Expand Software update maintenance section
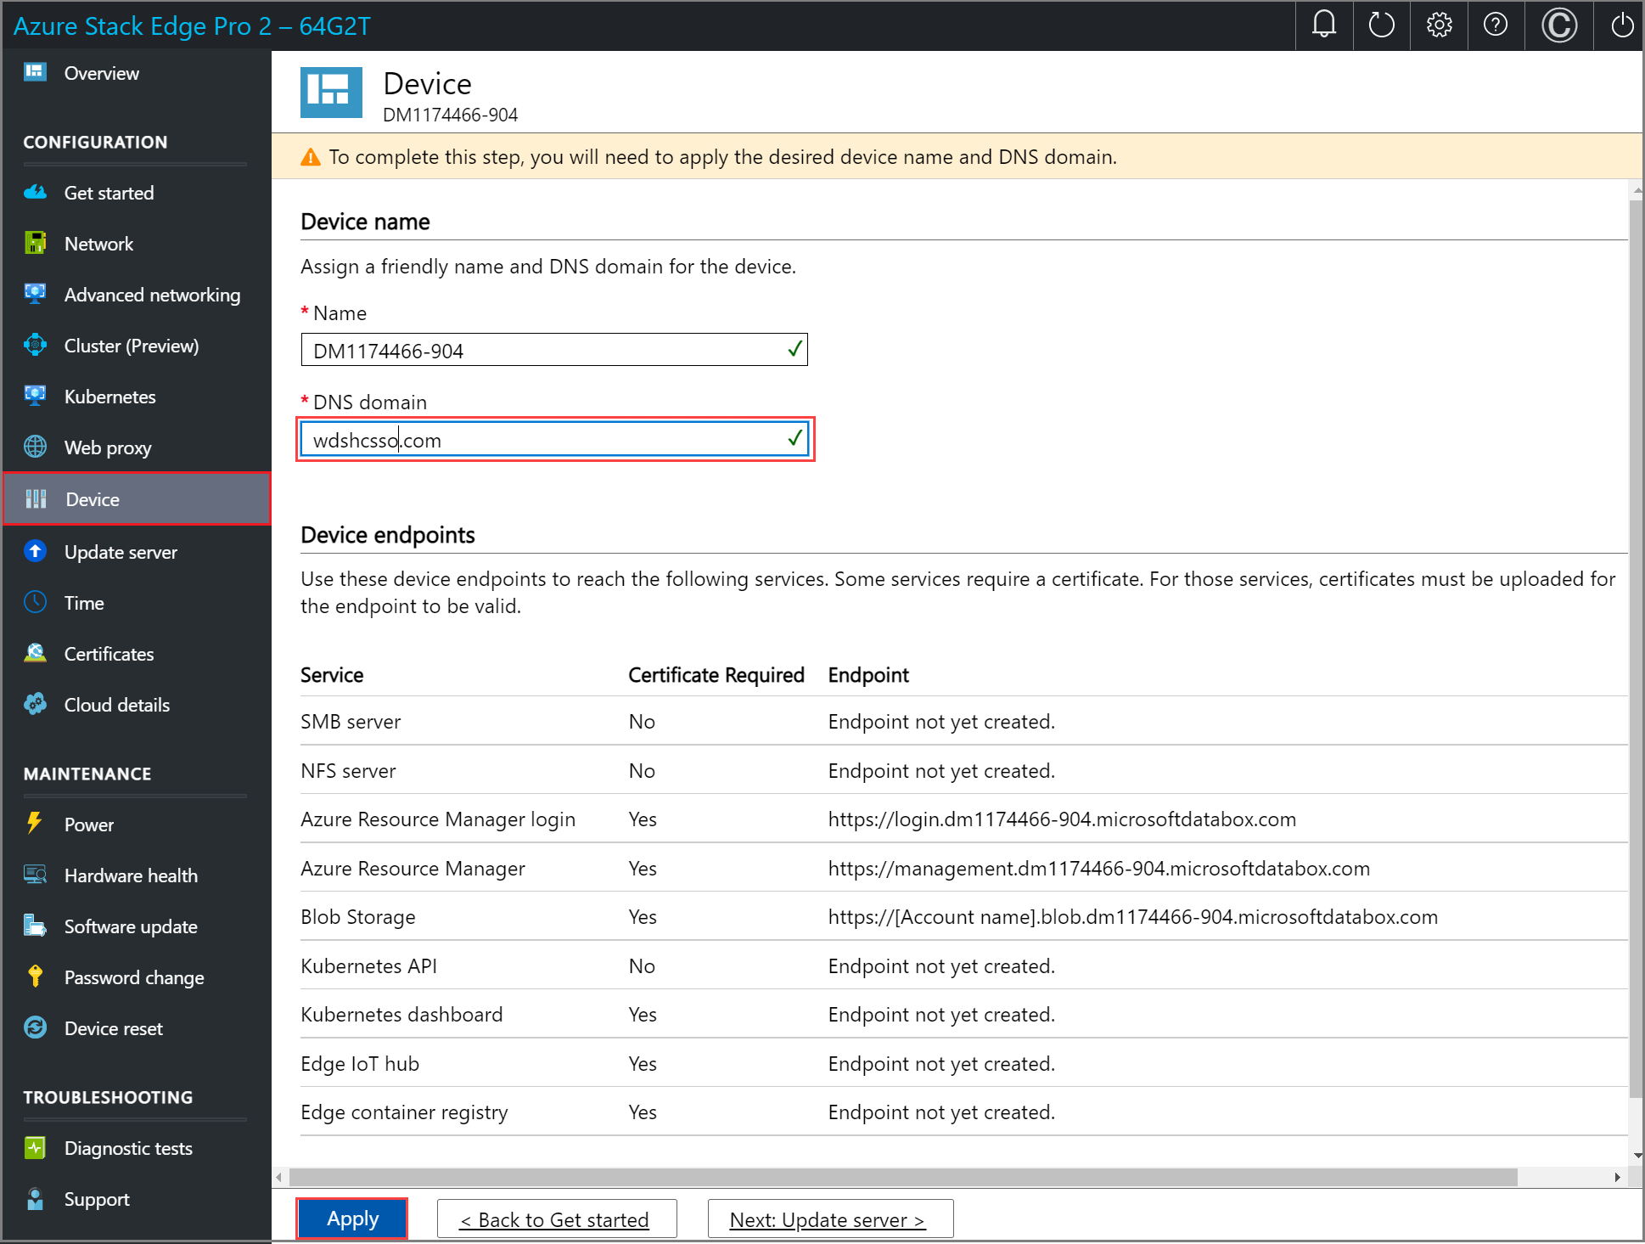This screenshot has height=1244, width=1645. pos(132,926)
